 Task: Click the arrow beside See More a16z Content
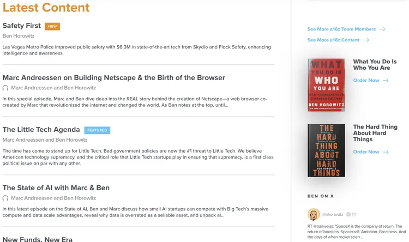(x=366, y=40)
